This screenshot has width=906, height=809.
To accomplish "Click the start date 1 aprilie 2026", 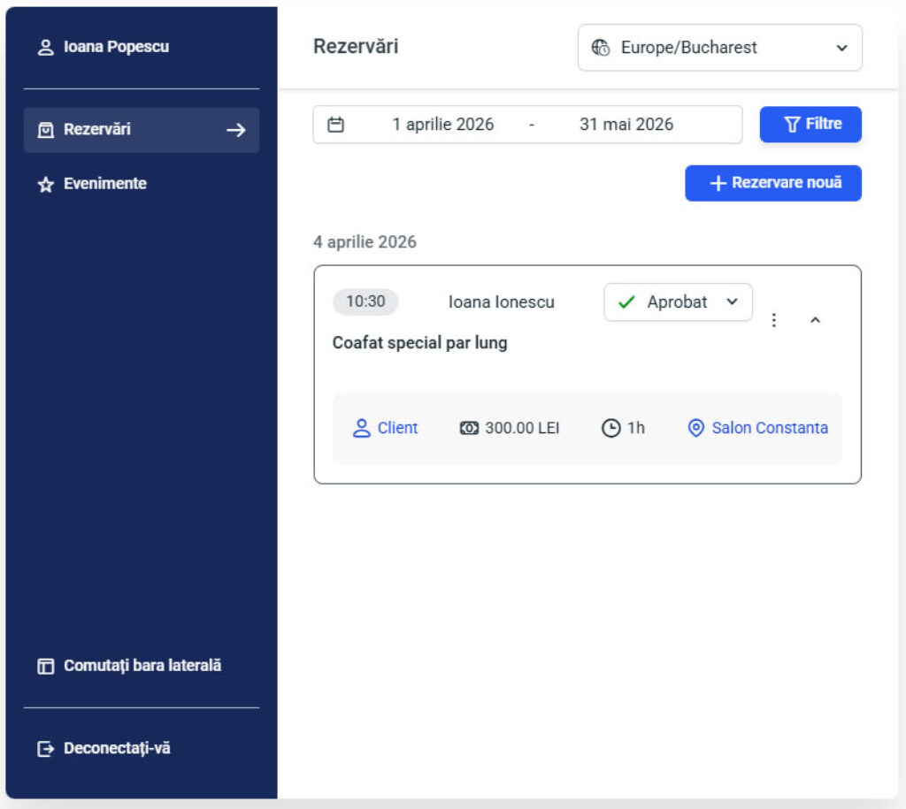I will tap(443, 125).
